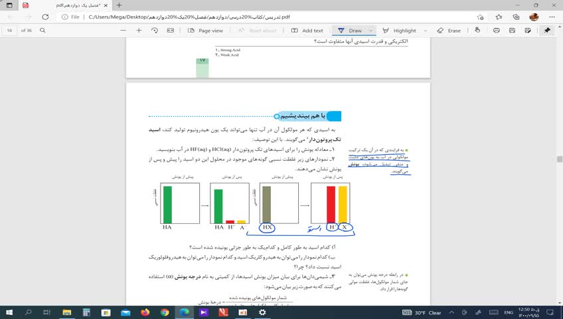Select the Erase tool
563x319 pixels.
click(449, 31)
